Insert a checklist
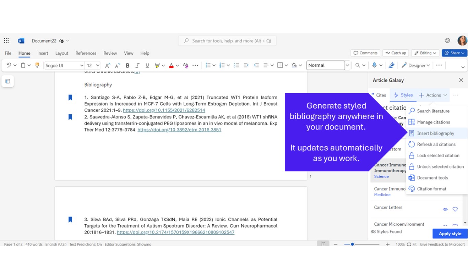468x263 pixels. 236,65
